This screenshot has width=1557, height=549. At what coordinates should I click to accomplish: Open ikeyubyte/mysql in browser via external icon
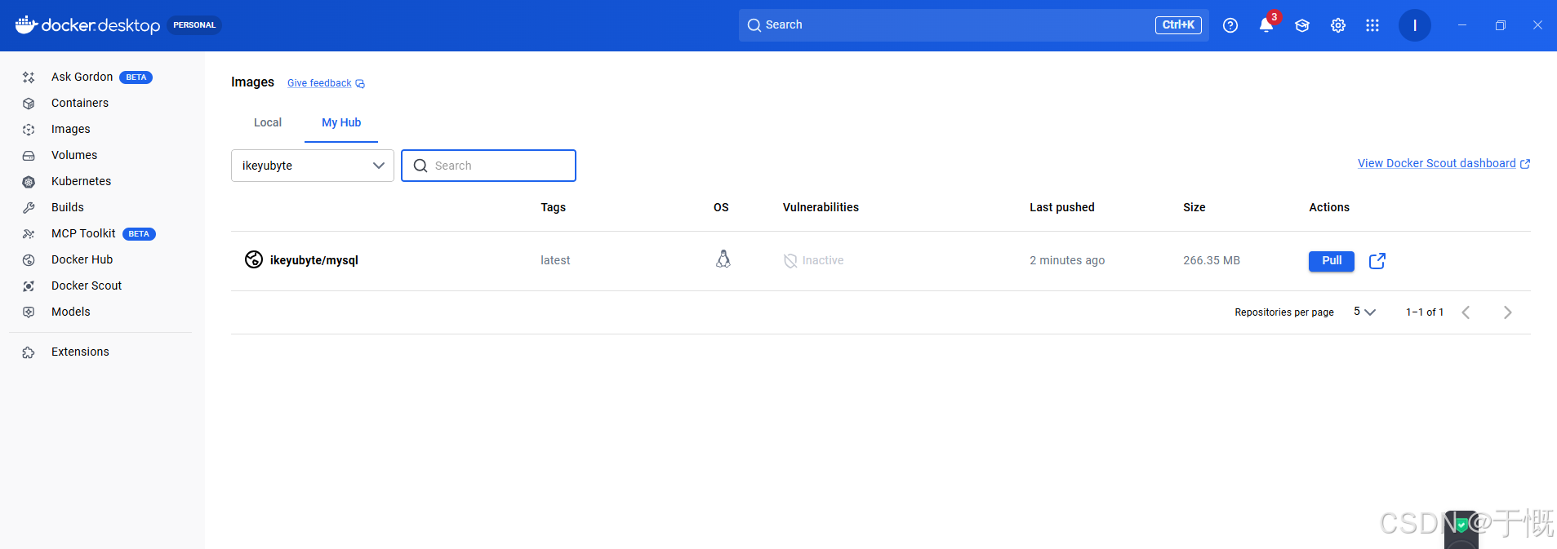(x=1377, y=260)
